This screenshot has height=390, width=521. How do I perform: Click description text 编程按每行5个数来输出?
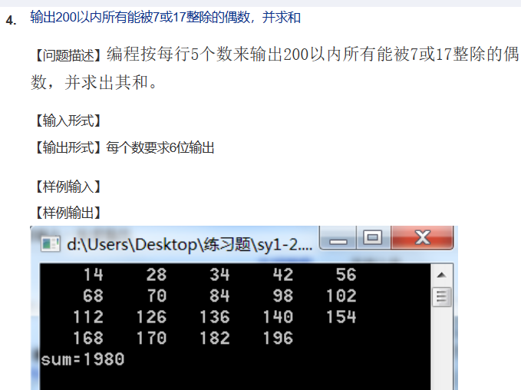(x=195, y=55)
